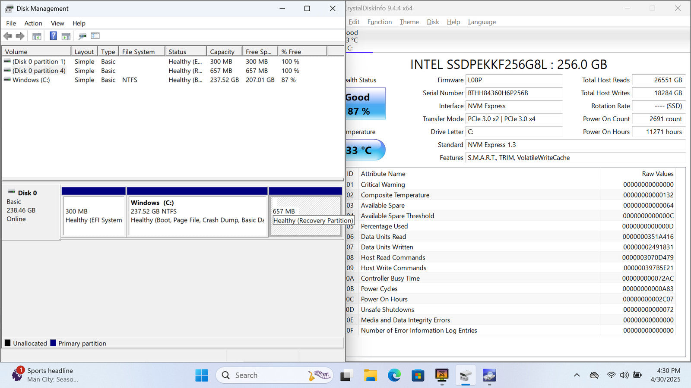691x388 pixels.
Task: Open the Sports headline widget icon
Action: 17,374
